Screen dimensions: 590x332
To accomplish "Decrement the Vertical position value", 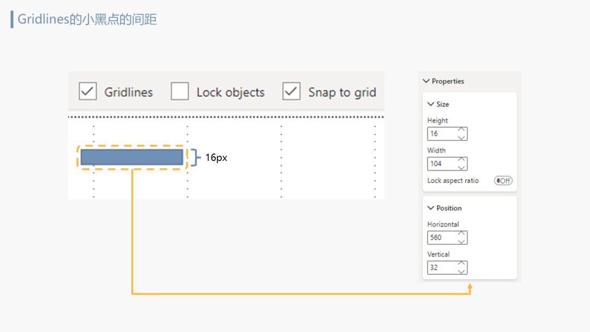I will coord(462,271).
